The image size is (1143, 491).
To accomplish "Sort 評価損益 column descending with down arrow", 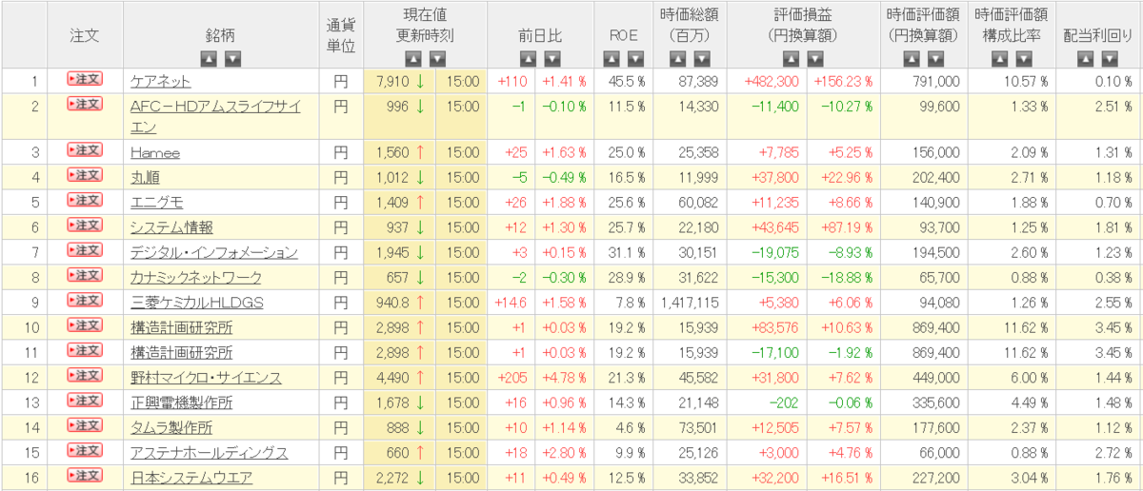I will (813, 58).
